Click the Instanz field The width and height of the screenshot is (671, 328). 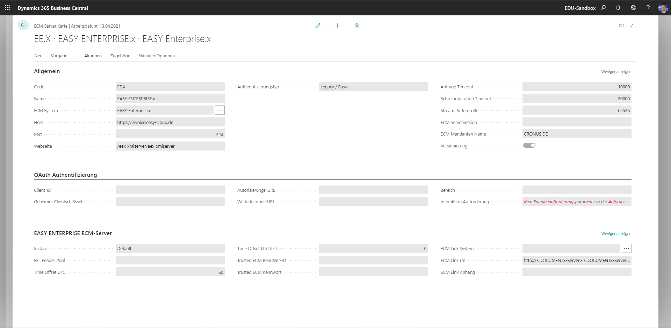coord(170,248)
